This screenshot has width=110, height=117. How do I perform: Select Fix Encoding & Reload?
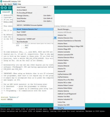(33, 13)
